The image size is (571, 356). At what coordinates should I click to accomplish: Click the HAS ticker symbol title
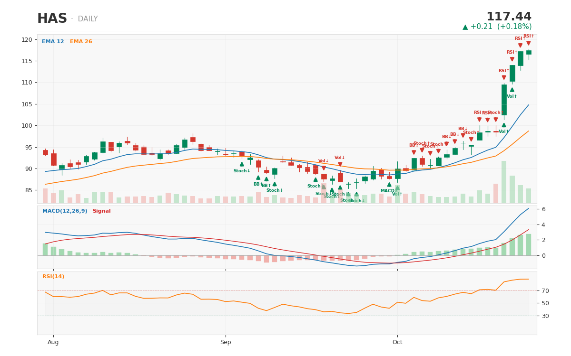(52, 19)
